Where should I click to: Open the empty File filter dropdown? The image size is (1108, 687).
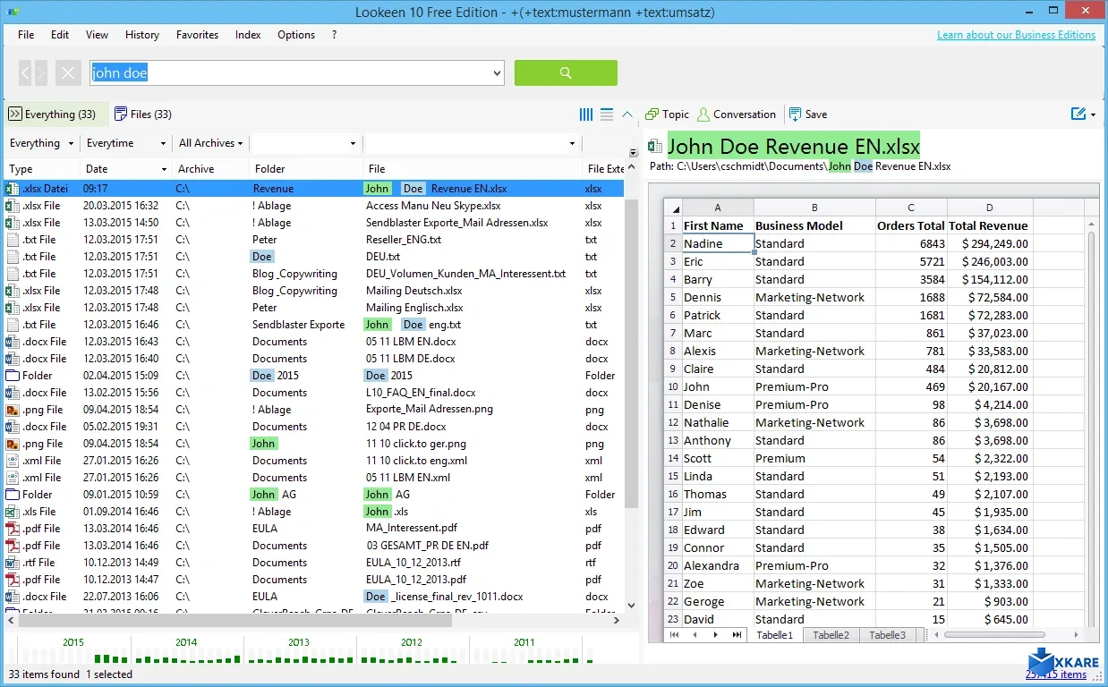(572, 143)
